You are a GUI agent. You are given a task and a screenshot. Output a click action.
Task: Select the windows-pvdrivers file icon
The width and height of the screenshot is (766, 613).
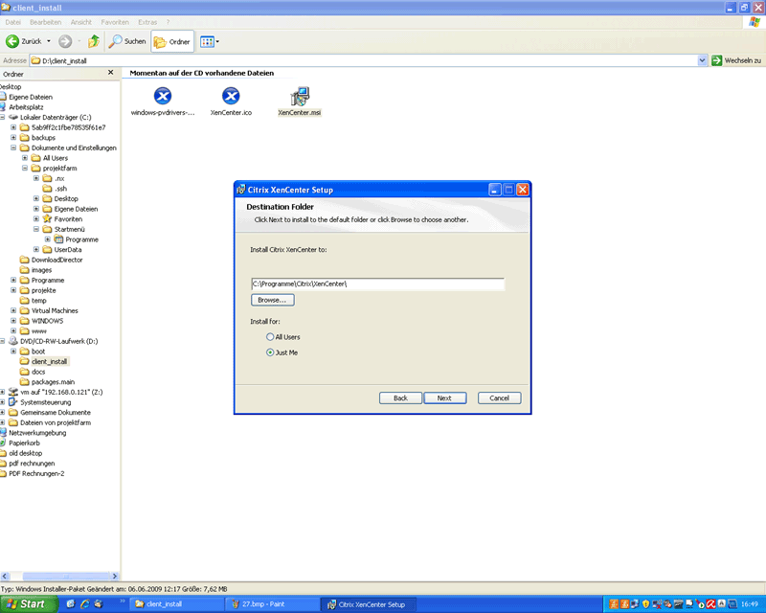(x=163, y=96)
